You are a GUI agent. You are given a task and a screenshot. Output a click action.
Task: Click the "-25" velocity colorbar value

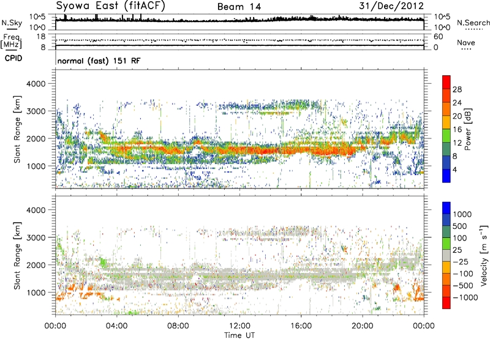tap(461, 261)
